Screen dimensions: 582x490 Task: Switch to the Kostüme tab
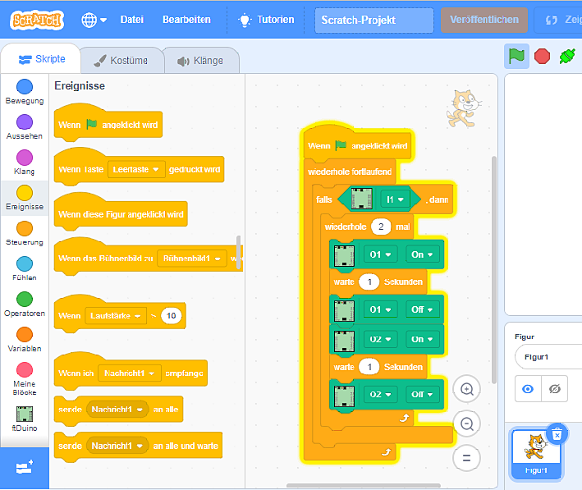(120, 61)
